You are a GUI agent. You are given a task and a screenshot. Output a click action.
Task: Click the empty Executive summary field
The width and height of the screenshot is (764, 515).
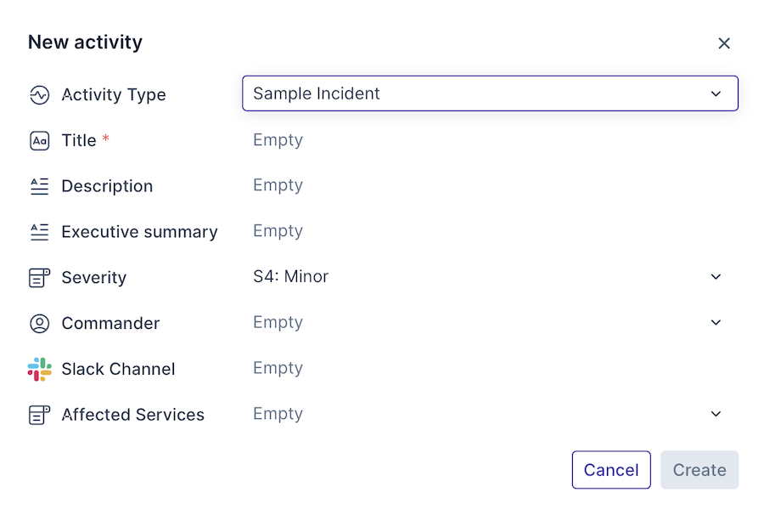click(278, 231)
